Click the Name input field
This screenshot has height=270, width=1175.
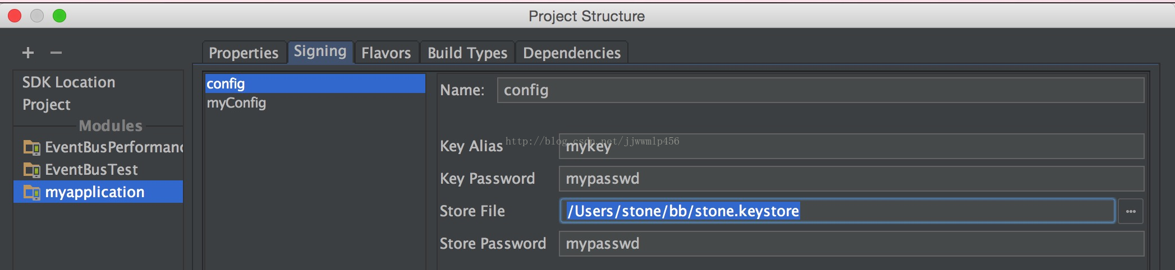820,90
